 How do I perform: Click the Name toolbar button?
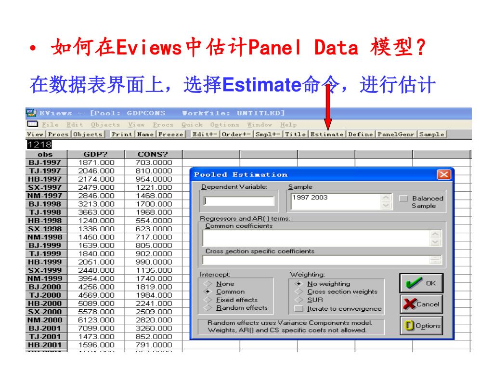(x=145, y=134)
